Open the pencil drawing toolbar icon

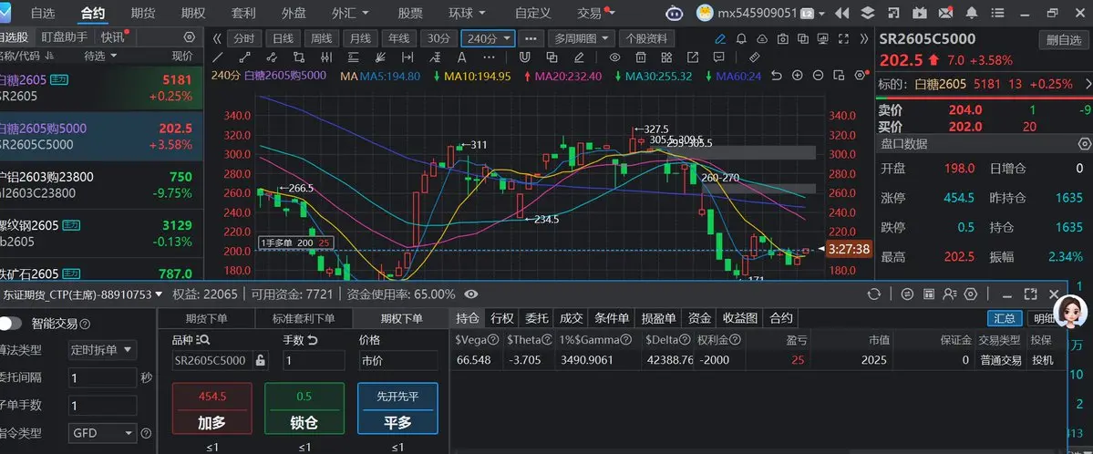point(721,39)
